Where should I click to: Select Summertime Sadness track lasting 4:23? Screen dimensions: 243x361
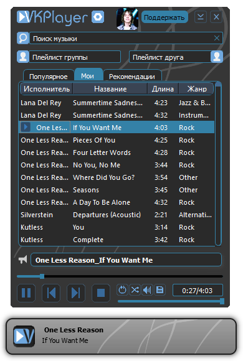pos(117,103)
